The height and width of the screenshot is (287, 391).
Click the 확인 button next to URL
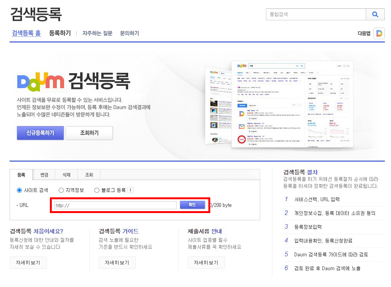coord(192,205)
